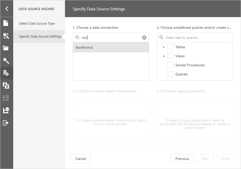Click the back arrow icon in sidebar

pos(6,9)
